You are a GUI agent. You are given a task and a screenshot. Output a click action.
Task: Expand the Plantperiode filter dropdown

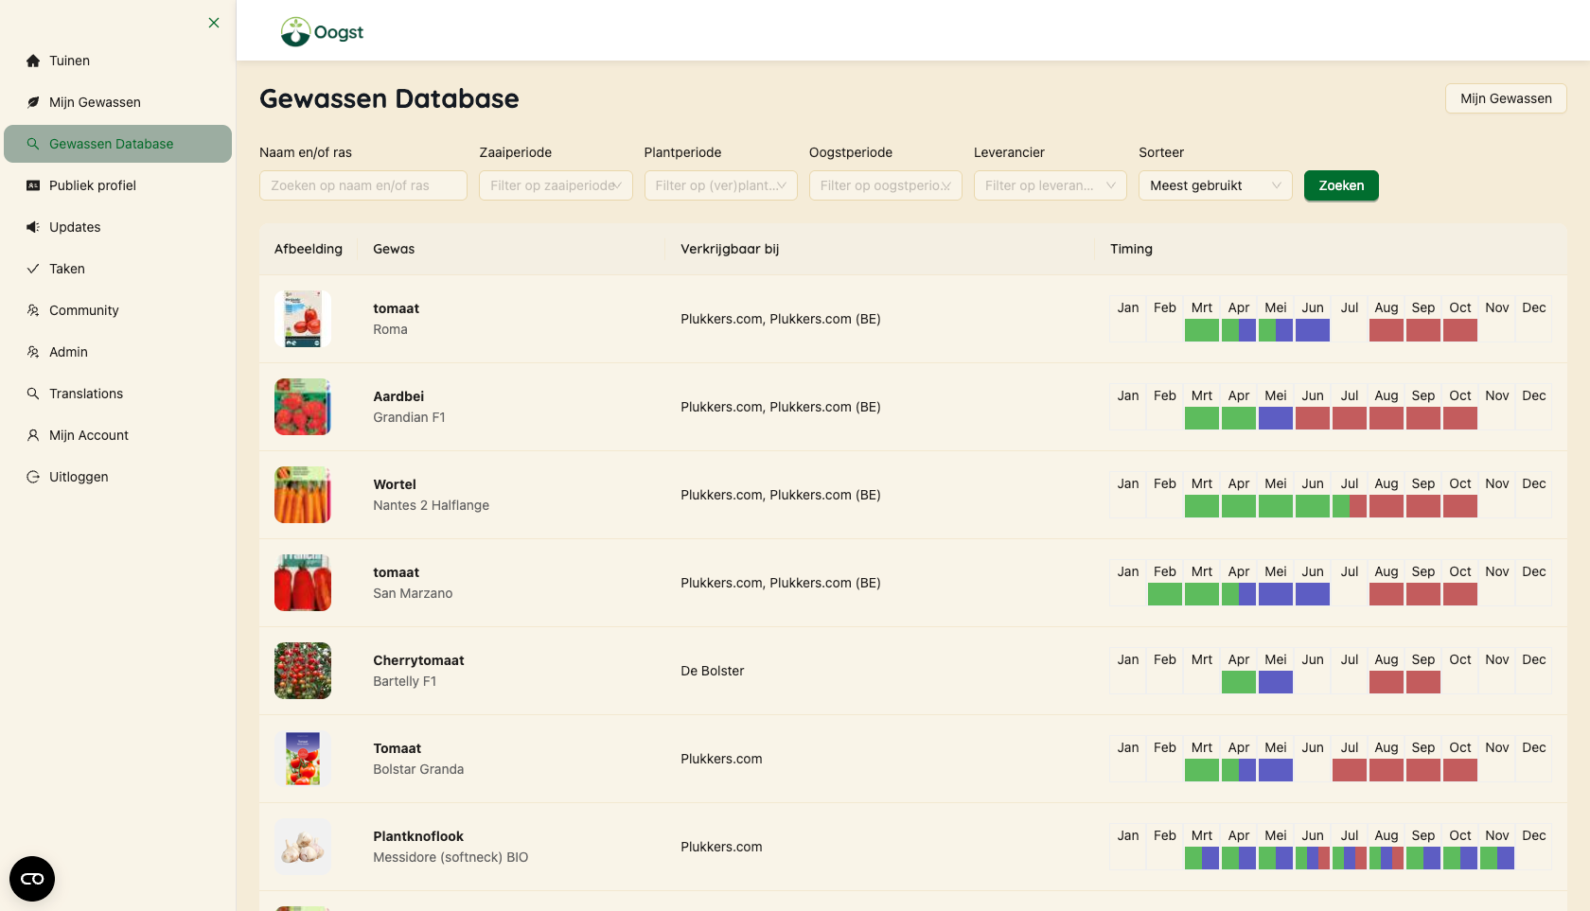tap(720, 185)
